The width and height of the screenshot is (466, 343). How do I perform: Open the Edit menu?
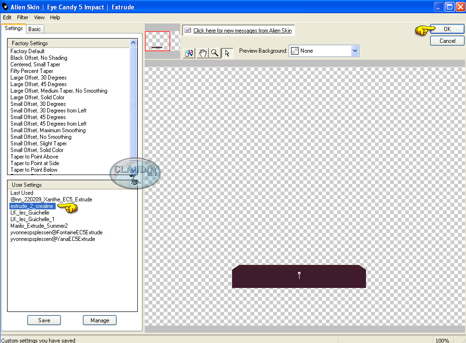[x=7, y=17]
